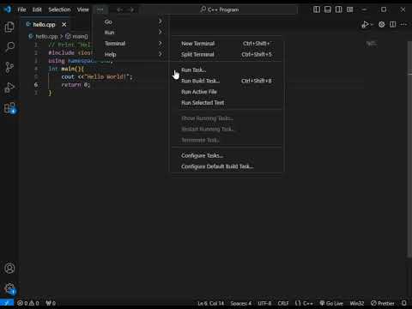Expand the Help submenu
The width and height of the screenshot is (412, 309).
(133, 54)
